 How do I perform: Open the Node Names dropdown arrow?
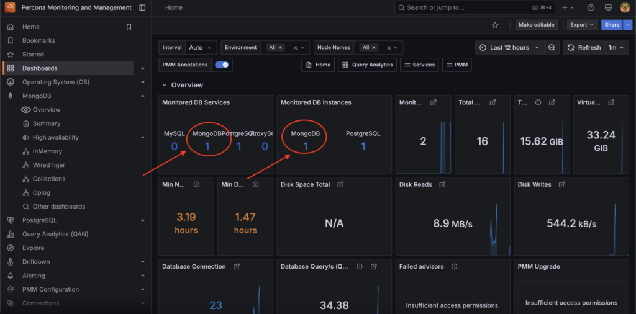(396, 48)
